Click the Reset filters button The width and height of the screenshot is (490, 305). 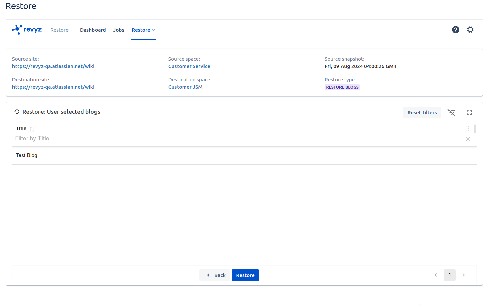pos(422,113)
